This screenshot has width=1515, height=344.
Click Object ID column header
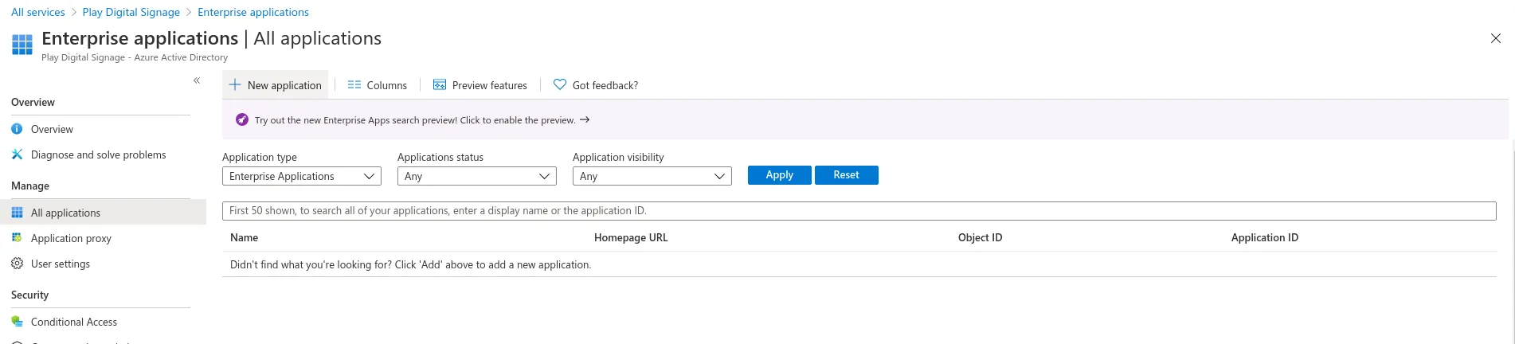[980, 237]
